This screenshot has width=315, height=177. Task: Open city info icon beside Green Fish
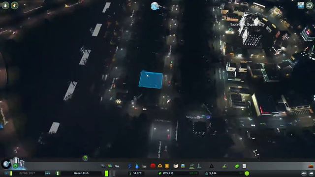(58, 173)
